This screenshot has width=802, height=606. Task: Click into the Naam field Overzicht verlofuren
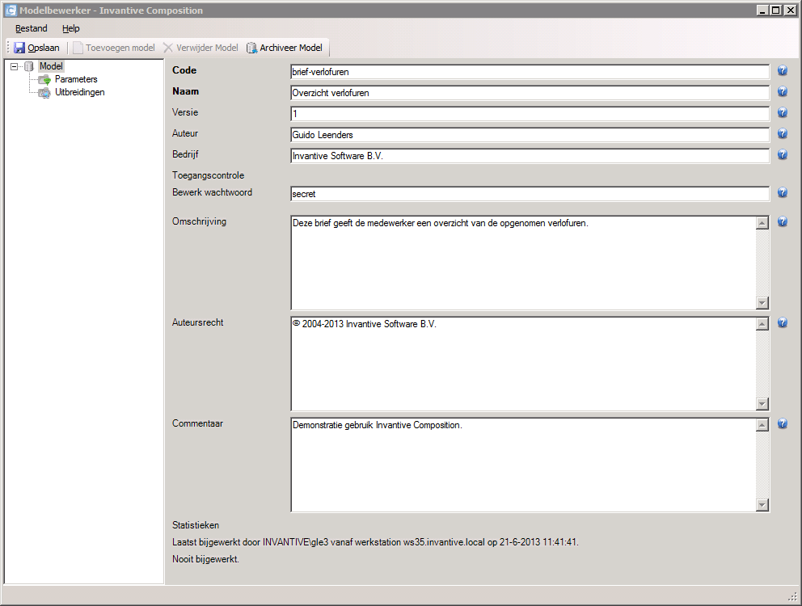tap(530, 93)
